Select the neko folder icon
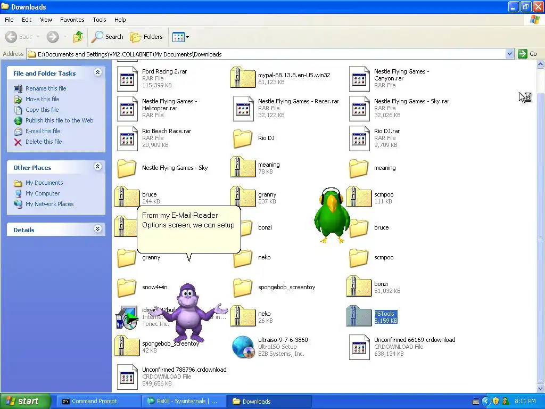The width and height of the screenshot is (545, 409). pos(243,258)
